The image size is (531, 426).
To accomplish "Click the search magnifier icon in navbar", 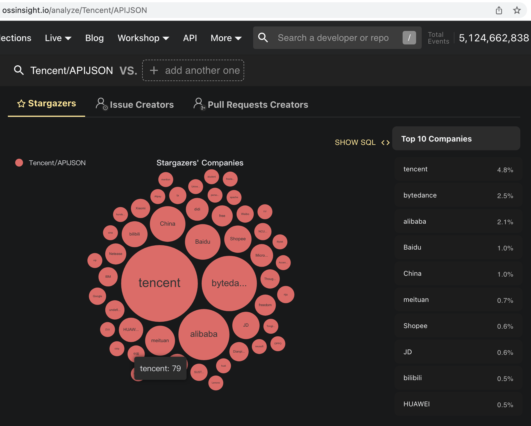I will [x=263, y=38].
